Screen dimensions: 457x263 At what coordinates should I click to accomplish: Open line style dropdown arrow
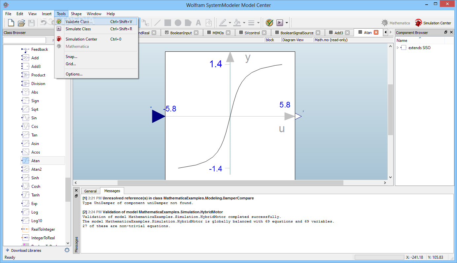258,23
